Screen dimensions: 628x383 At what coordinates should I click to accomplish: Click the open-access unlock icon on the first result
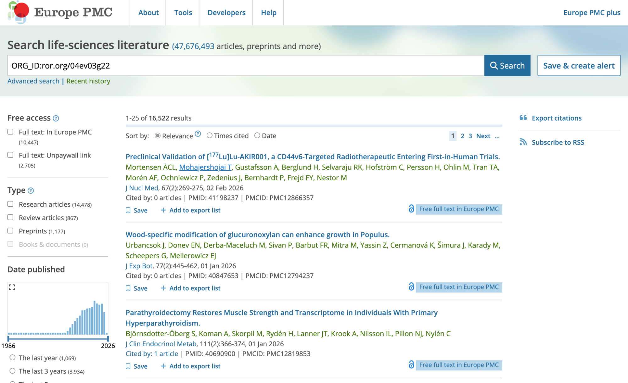411,209
